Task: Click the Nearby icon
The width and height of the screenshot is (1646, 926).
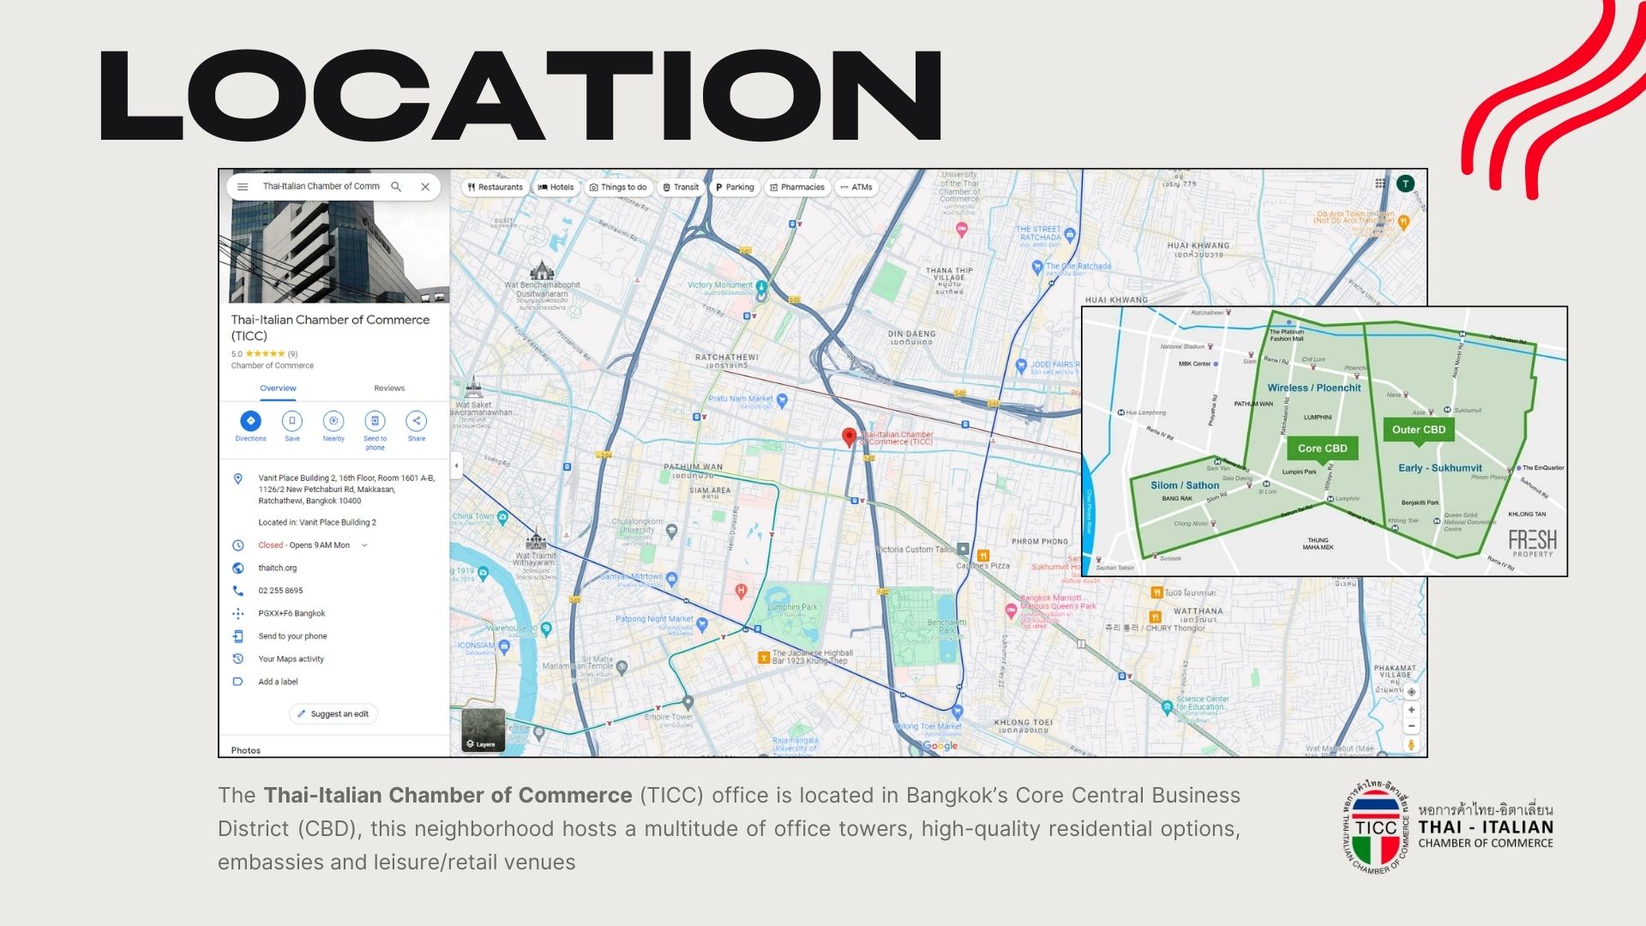Action: click(333, 421)
